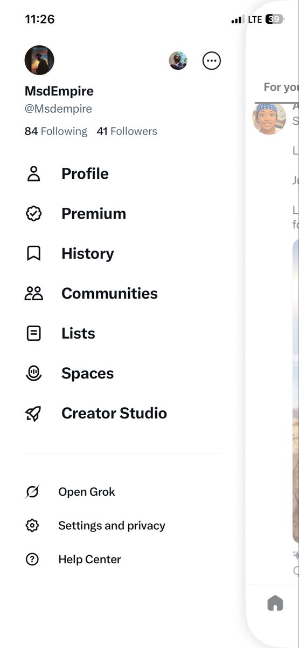Open account options three-dot button

pyautogui.click(x=212, y=60)
